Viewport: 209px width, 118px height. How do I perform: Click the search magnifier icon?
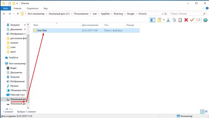point(204,14)
